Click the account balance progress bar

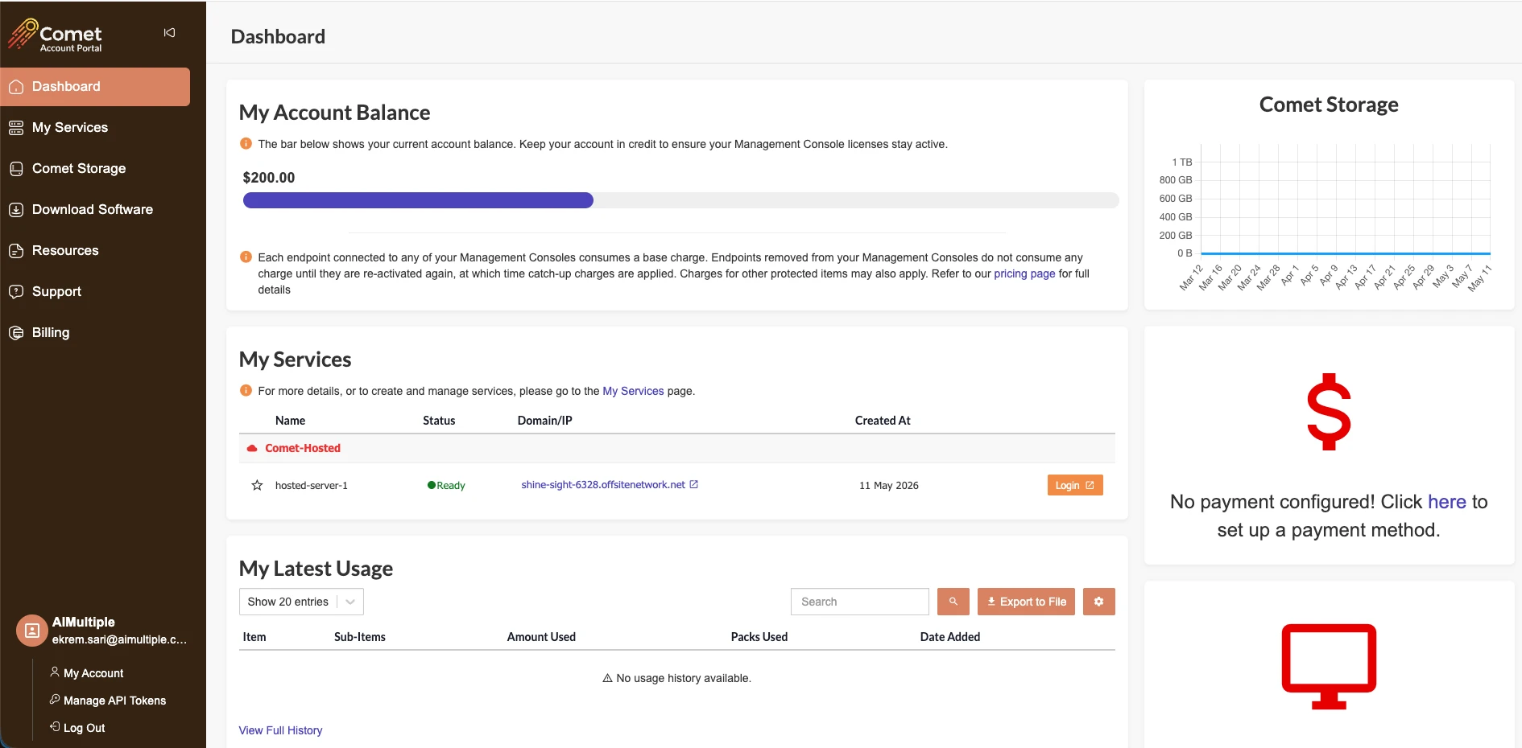pyautogui.click(x=681, y=200)
